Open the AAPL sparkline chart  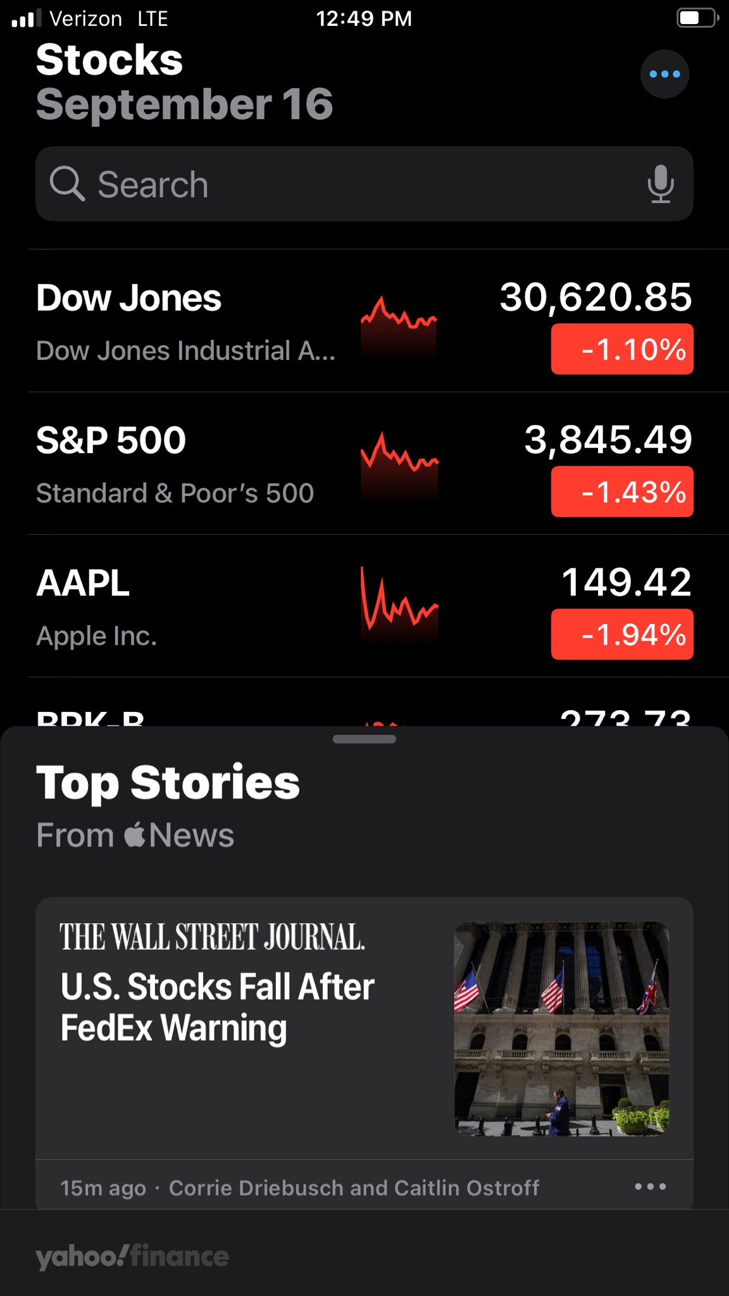[x=399, y=604]
